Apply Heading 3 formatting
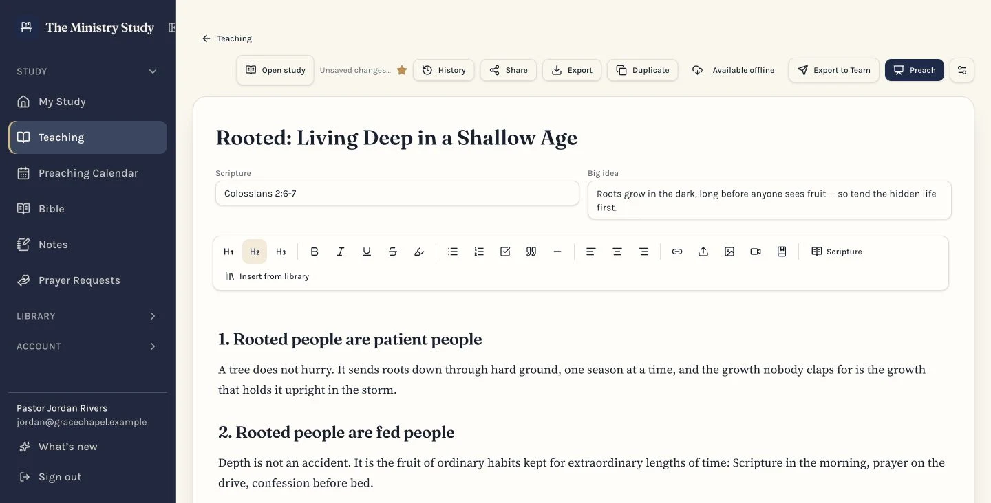Screen dimensions: 991x503 point(281,252)
